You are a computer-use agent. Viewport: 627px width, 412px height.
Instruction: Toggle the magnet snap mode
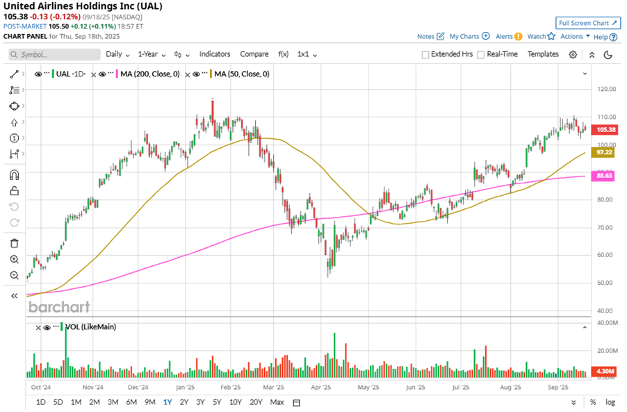click(x=14, y=175)
